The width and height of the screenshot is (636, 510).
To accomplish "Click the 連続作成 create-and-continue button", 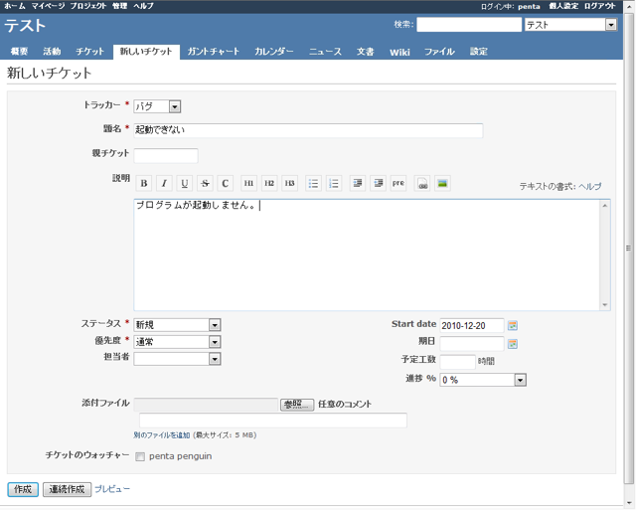I will [x=67, y=489].
